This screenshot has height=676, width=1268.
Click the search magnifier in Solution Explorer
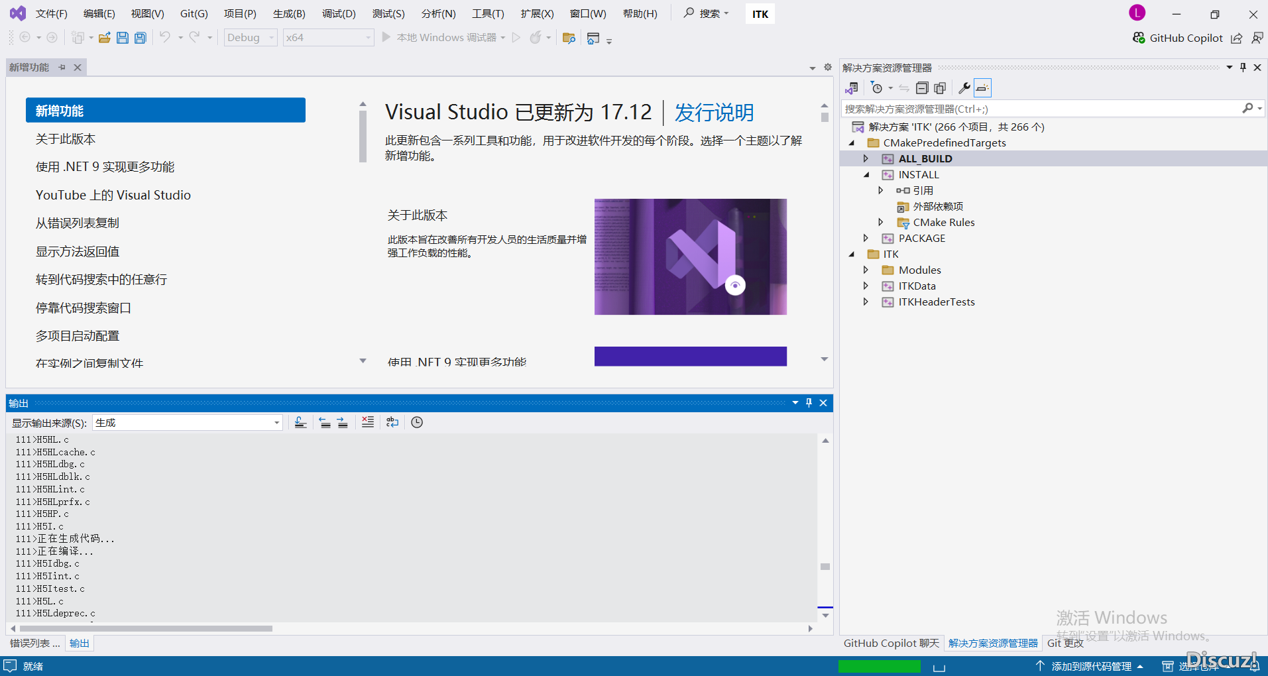click(x=1248, y=108)
